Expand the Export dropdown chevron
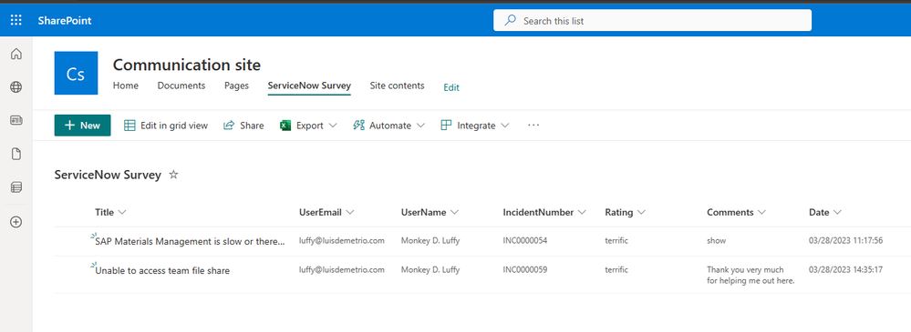 click(x=332, y=126)
